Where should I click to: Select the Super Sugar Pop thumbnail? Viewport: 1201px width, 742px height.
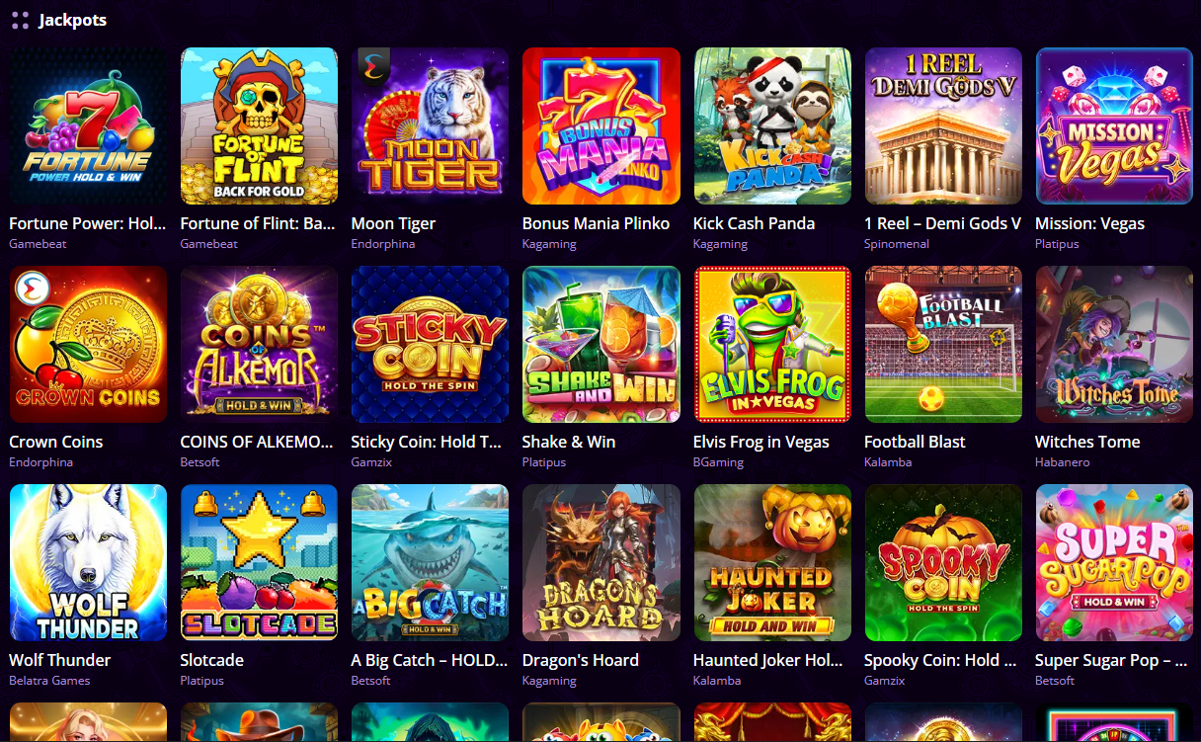point(1114,562)
